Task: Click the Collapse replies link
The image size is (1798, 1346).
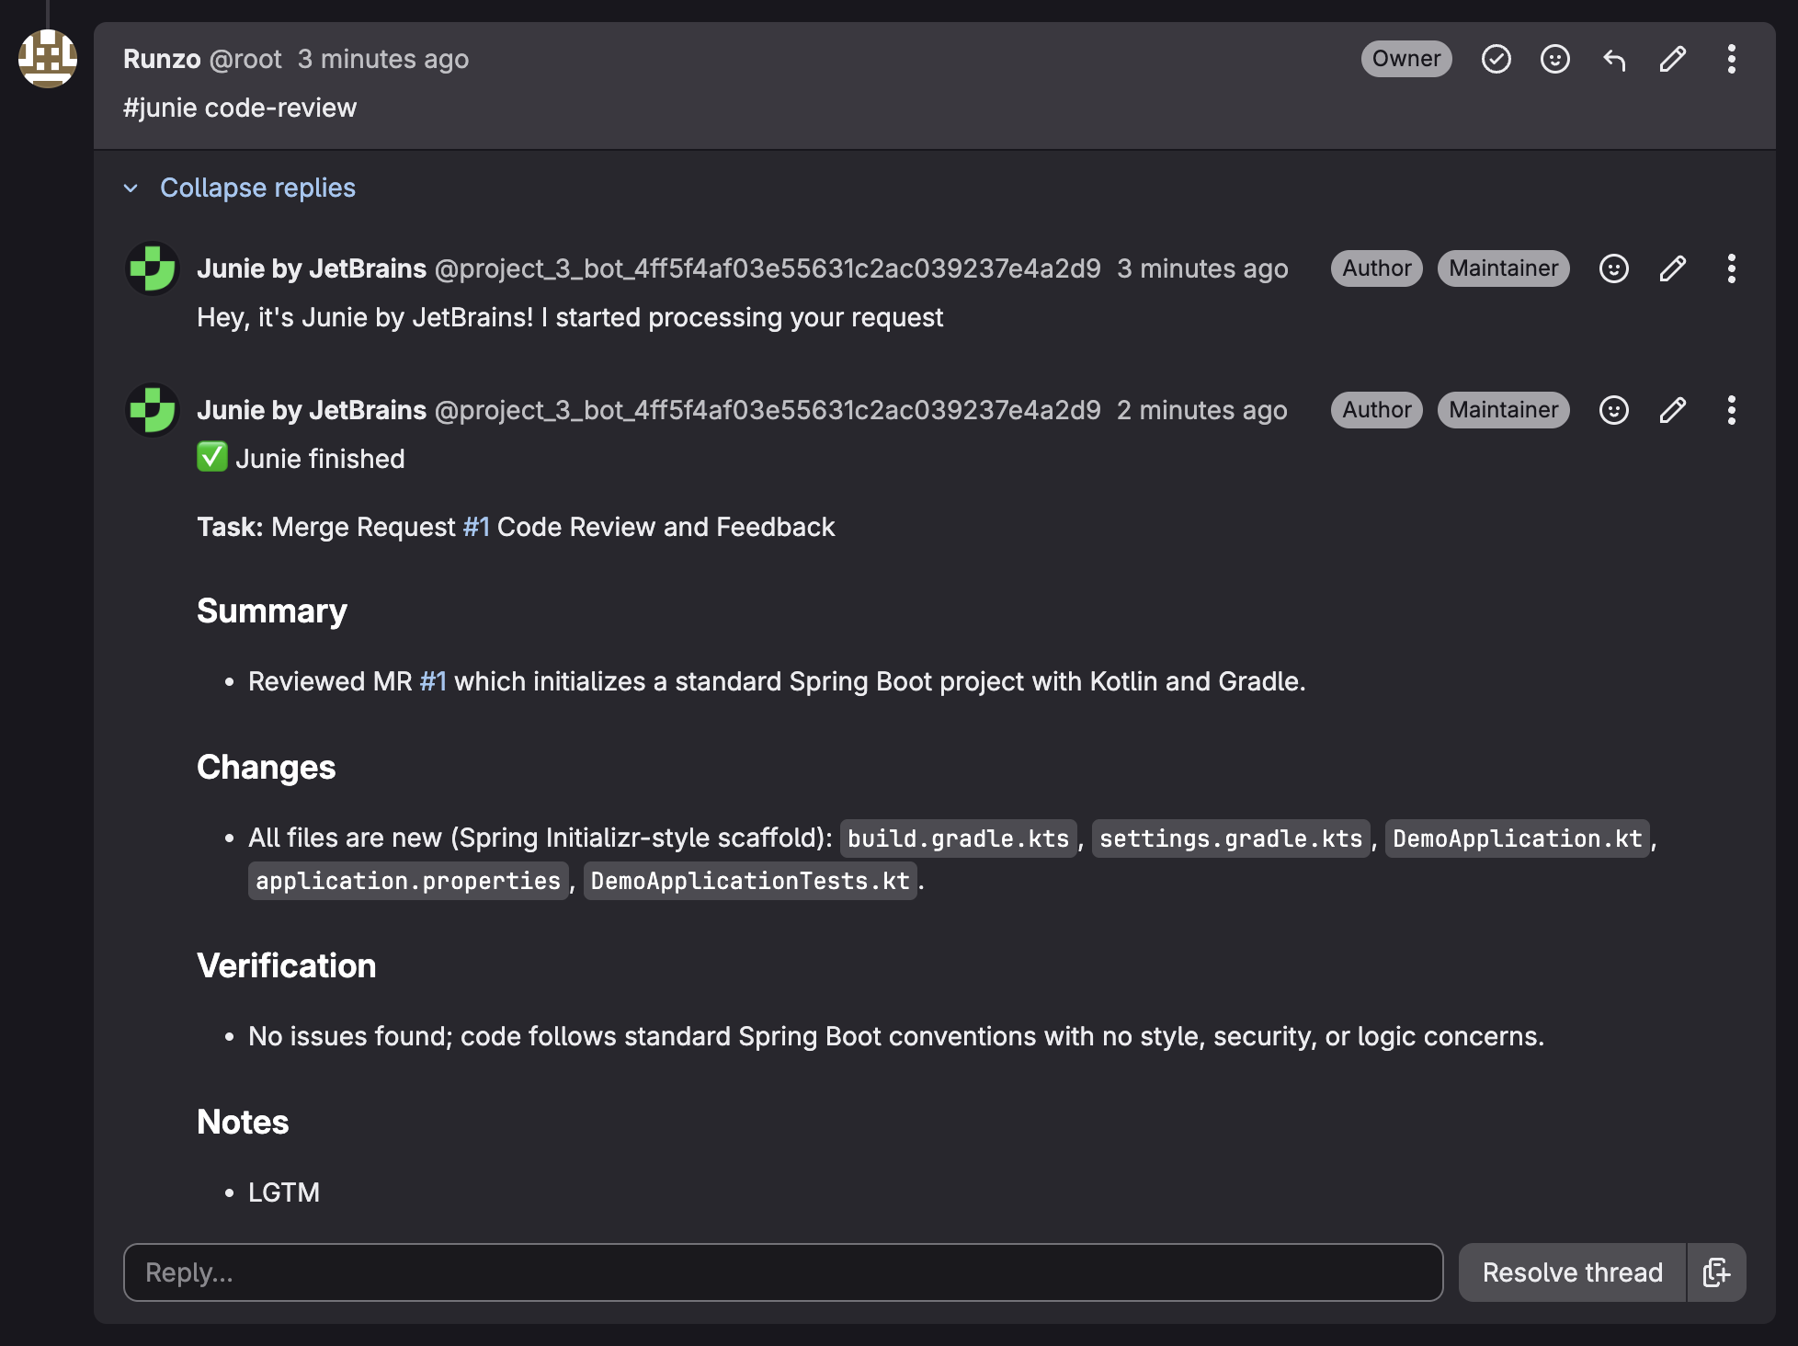Action: [x=257, y=188]
